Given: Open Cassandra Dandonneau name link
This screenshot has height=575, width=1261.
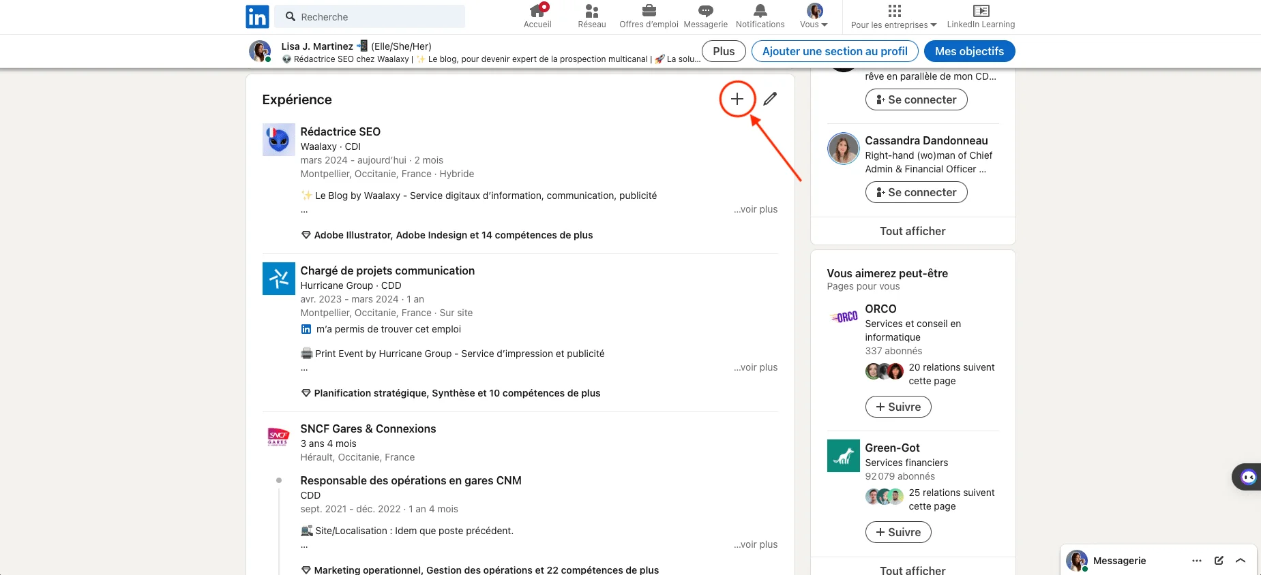Looking at the screenshot, I should pyautogui.click(x=926, y=140).
